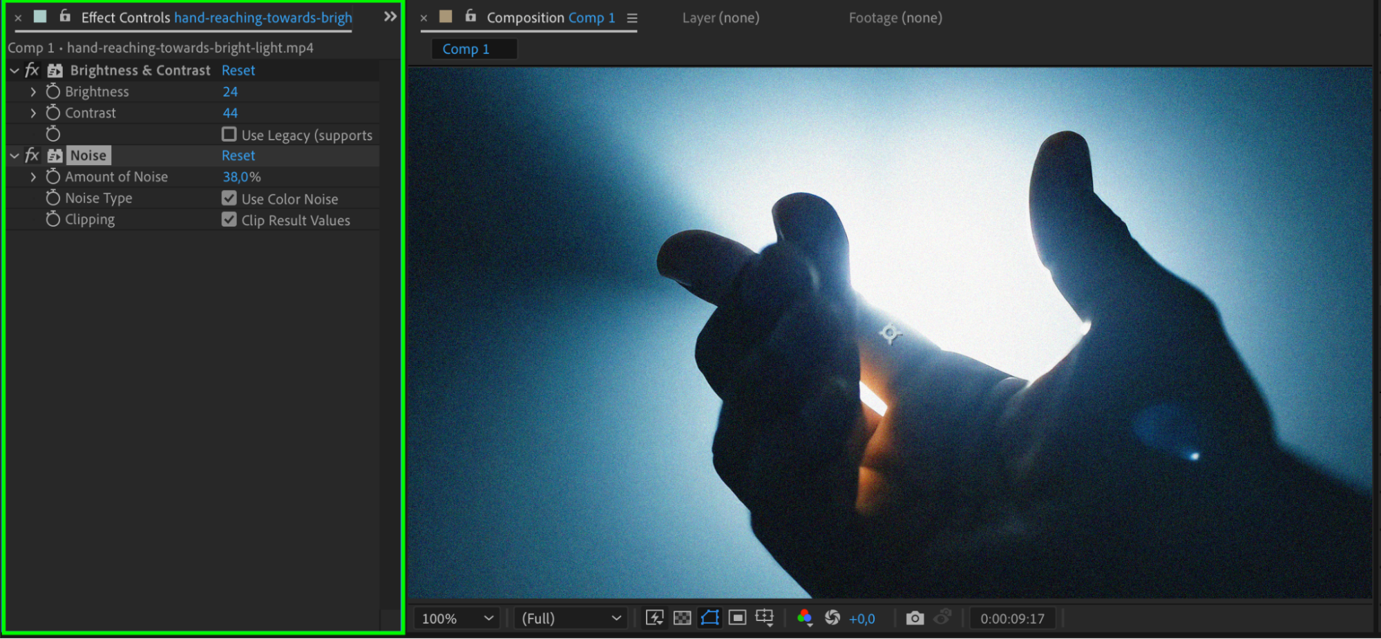This screenshot has height=639, width=1381.
Task: Click the Reset Exposure icon
Action: (x=832, y=618)
